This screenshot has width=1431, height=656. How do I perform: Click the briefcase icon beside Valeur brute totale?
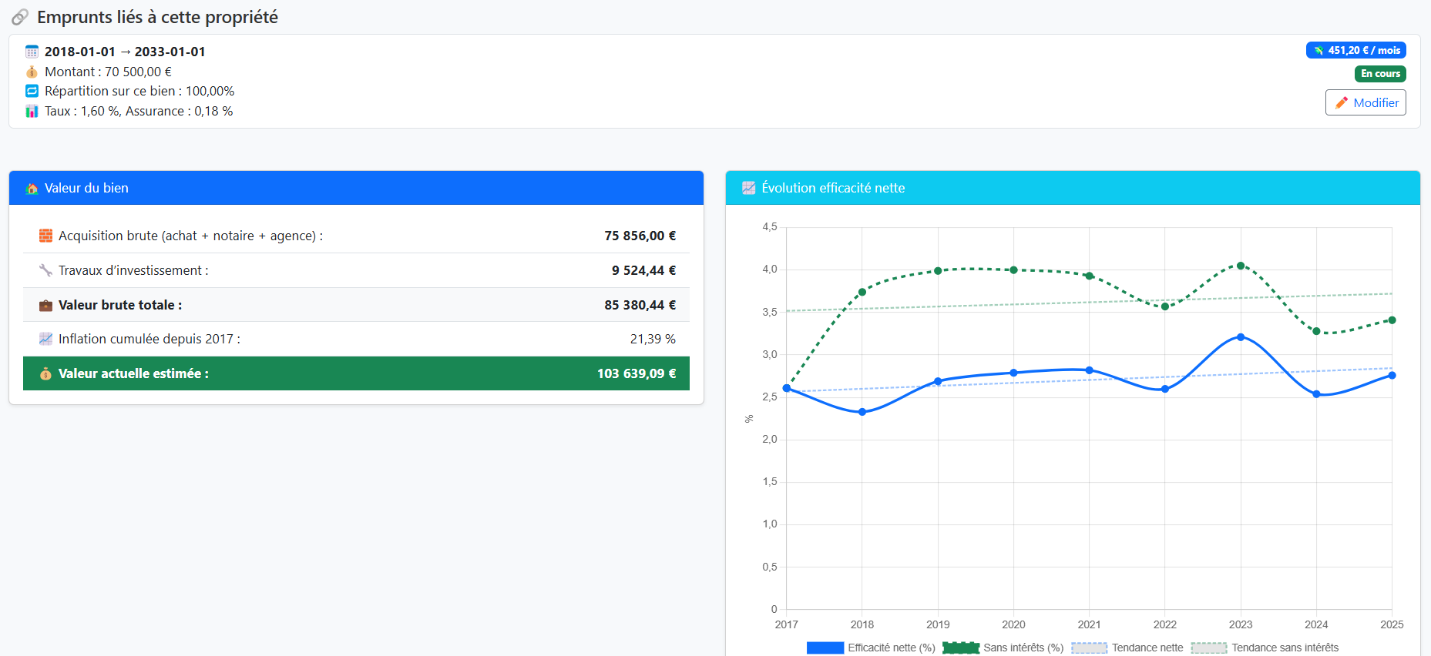[45, 306]
